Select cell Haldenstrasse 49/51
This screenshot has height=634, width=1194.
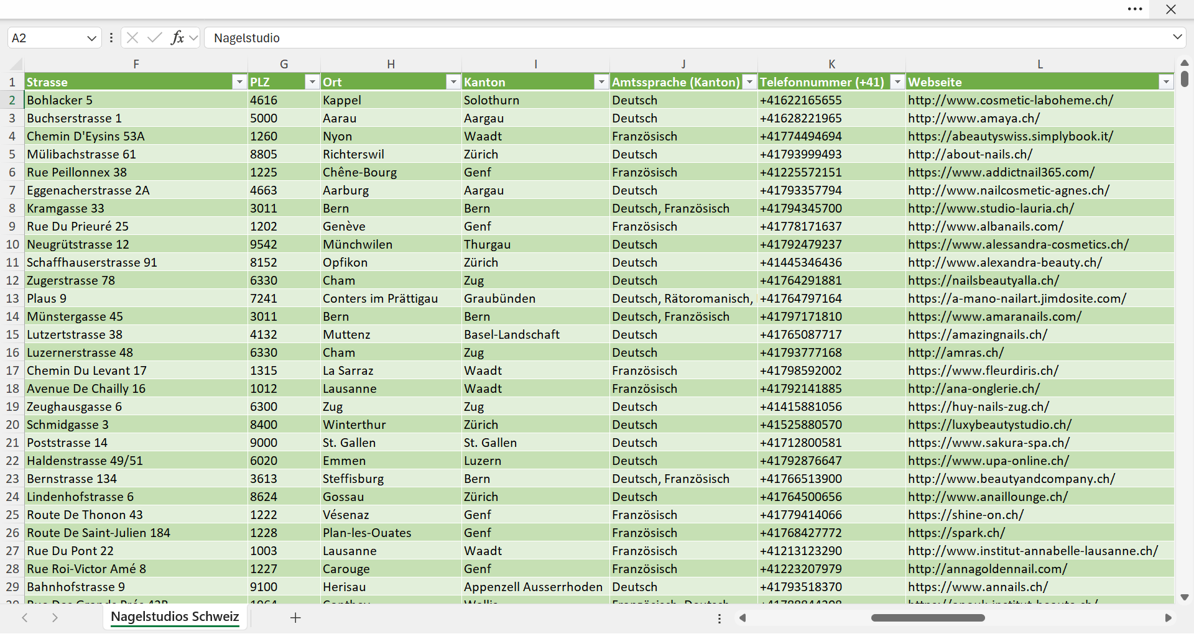pos(136,461)
